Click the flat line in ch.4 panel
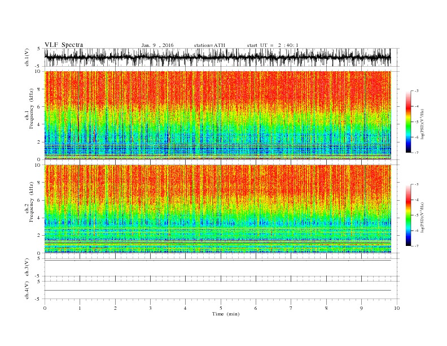447x346 pixels. (x=217, y=291)
